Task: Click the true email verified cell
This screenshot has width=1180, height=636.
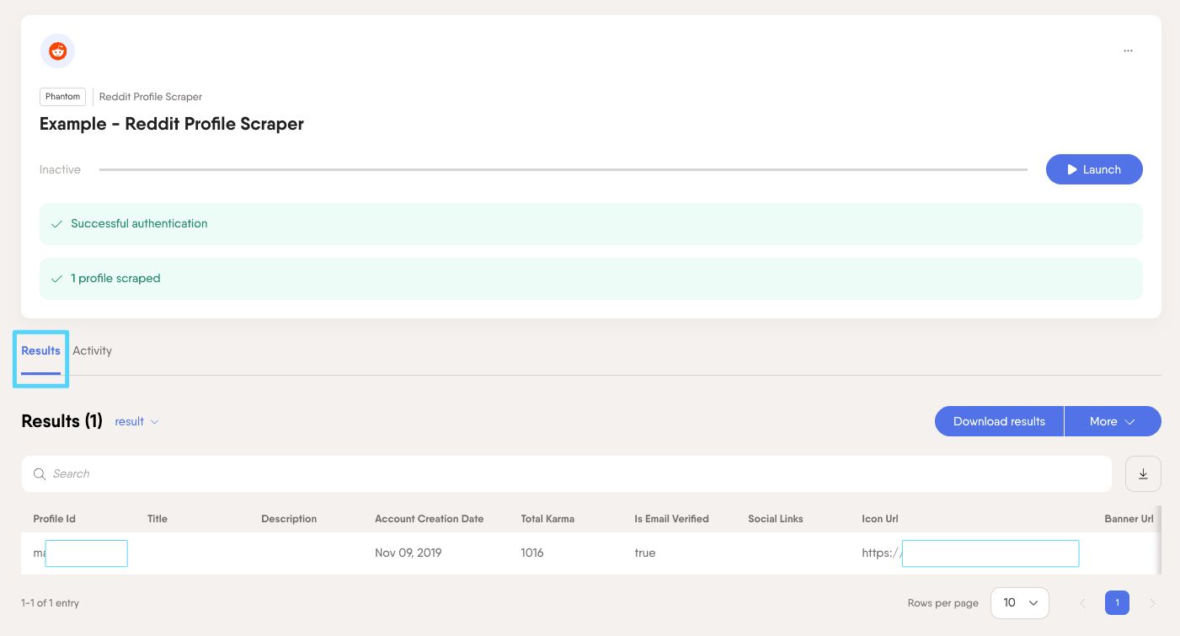Action: pyautogui.click(x=645, y=553)
